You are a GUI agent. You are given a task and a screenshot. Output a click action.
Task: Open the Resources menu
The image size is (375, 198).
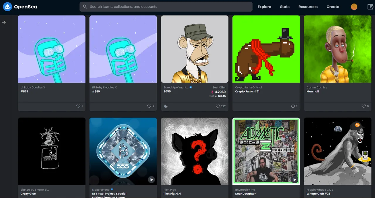tap(308, 7)
